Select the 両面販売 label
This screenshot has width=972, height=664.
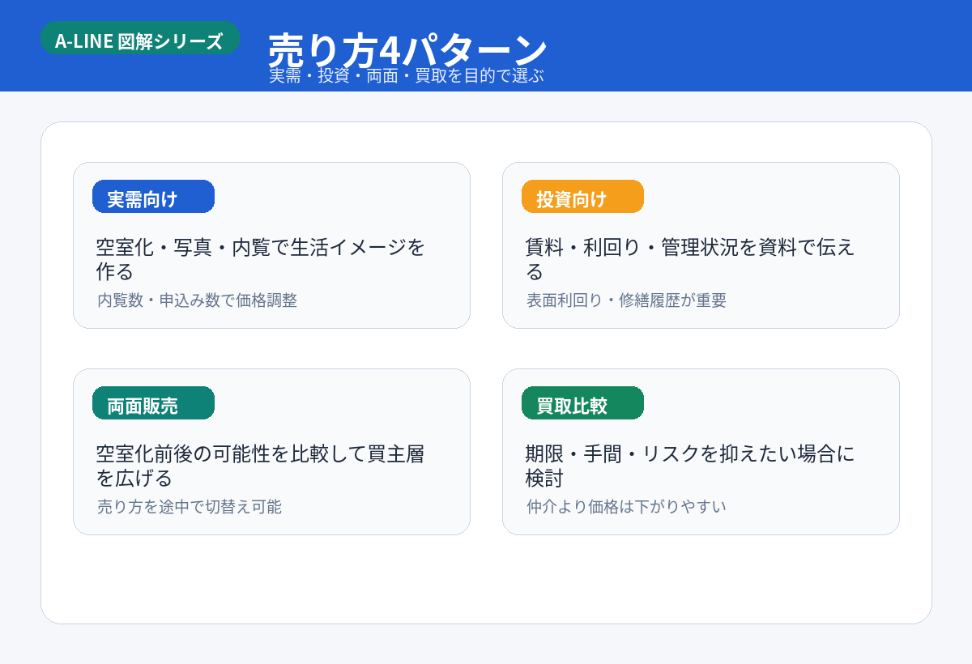tap(153, 403)
